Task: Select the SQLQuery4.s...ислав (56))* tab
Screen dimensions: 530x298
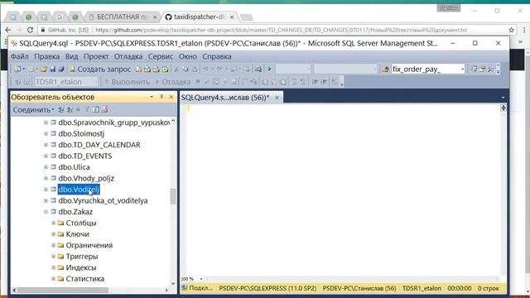Action: point(225,98)
